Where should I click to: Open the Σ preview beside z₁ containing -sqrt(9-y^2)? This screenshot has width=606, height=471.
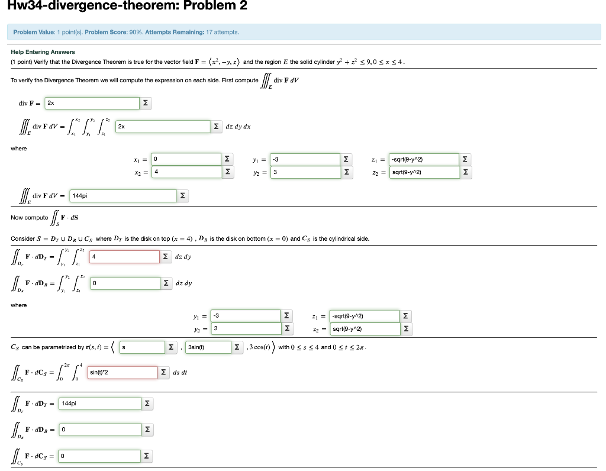(465, 159)
